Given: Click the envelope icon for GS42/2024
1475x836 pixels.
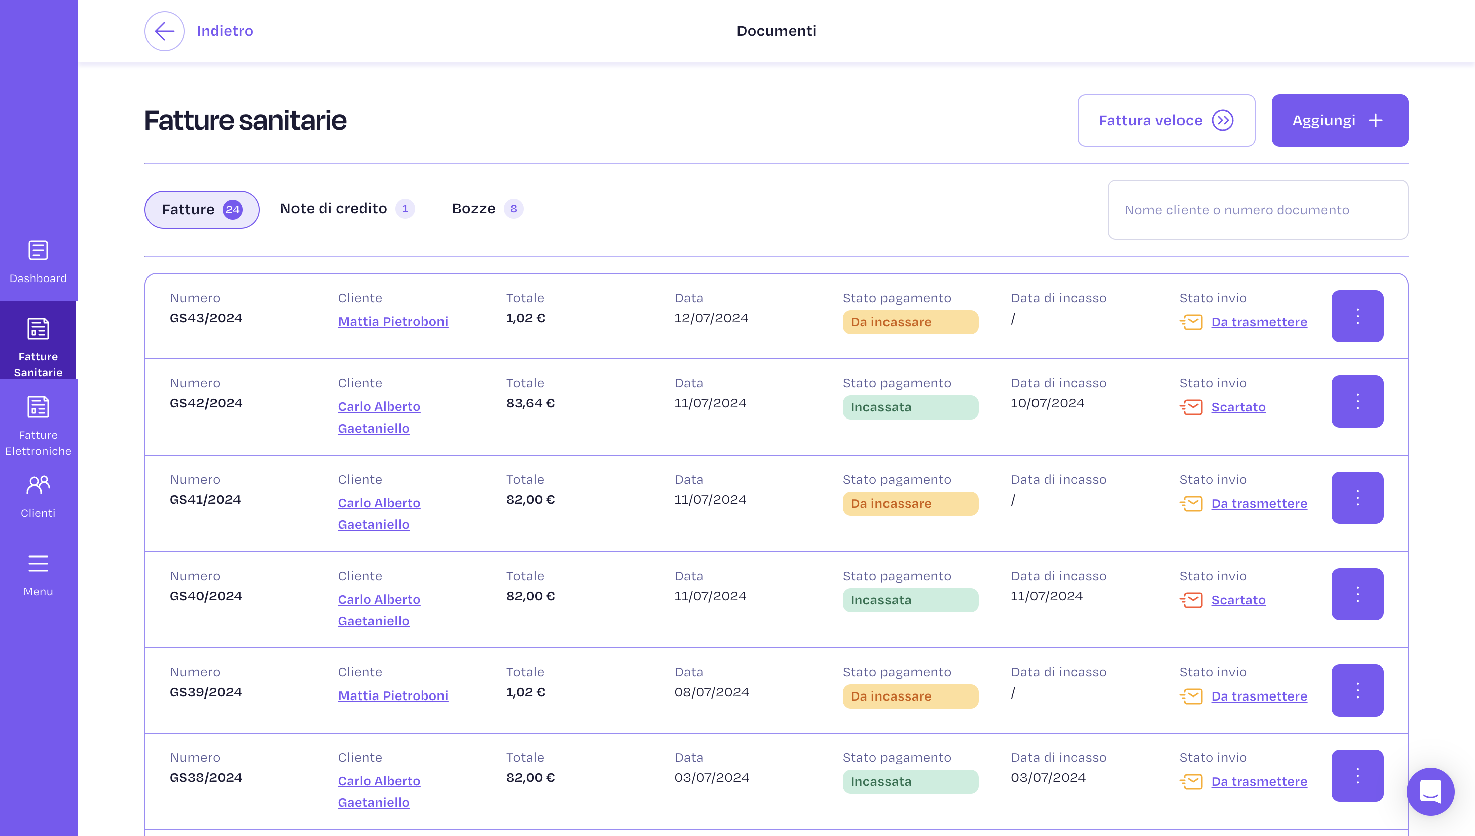Looking at the screenshot, I should tap(1192, 407).
